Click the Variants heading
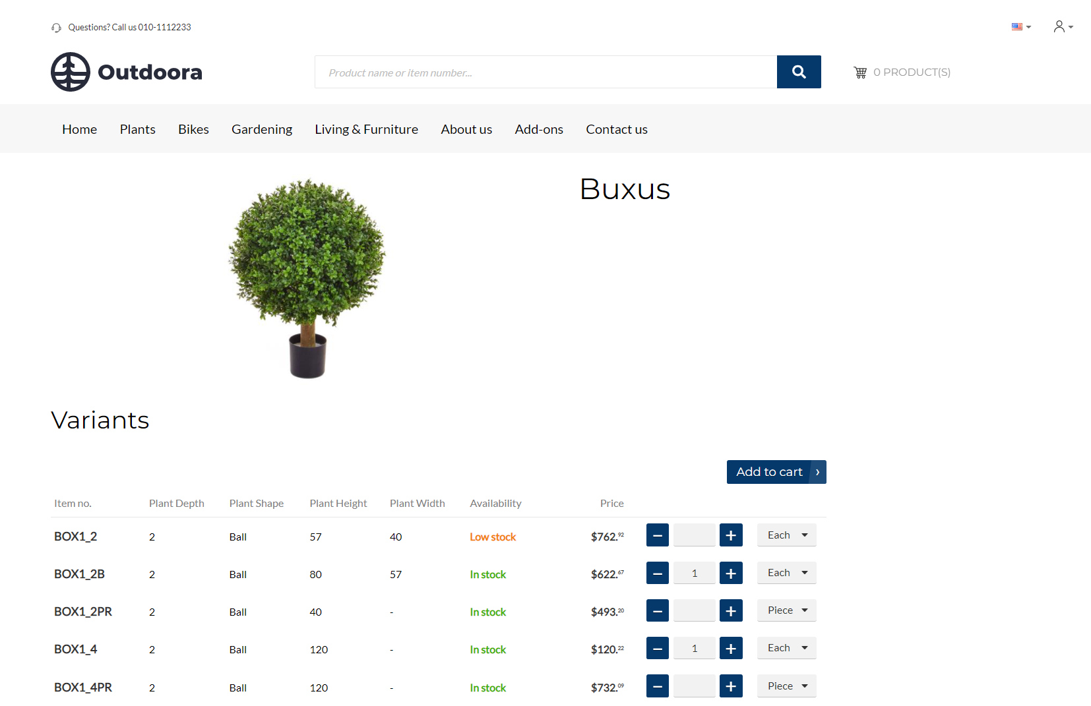The image size is (1091, 706). [x=100, y=421]
